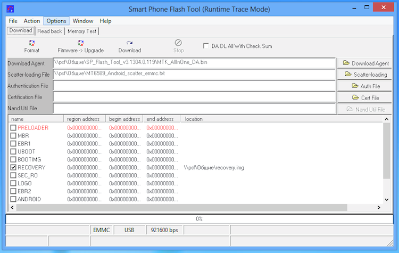Check the PRELOADER partition checkbox
Image resolution: width=399 pixels, height=253 pixels.
[x=13, y=128]
